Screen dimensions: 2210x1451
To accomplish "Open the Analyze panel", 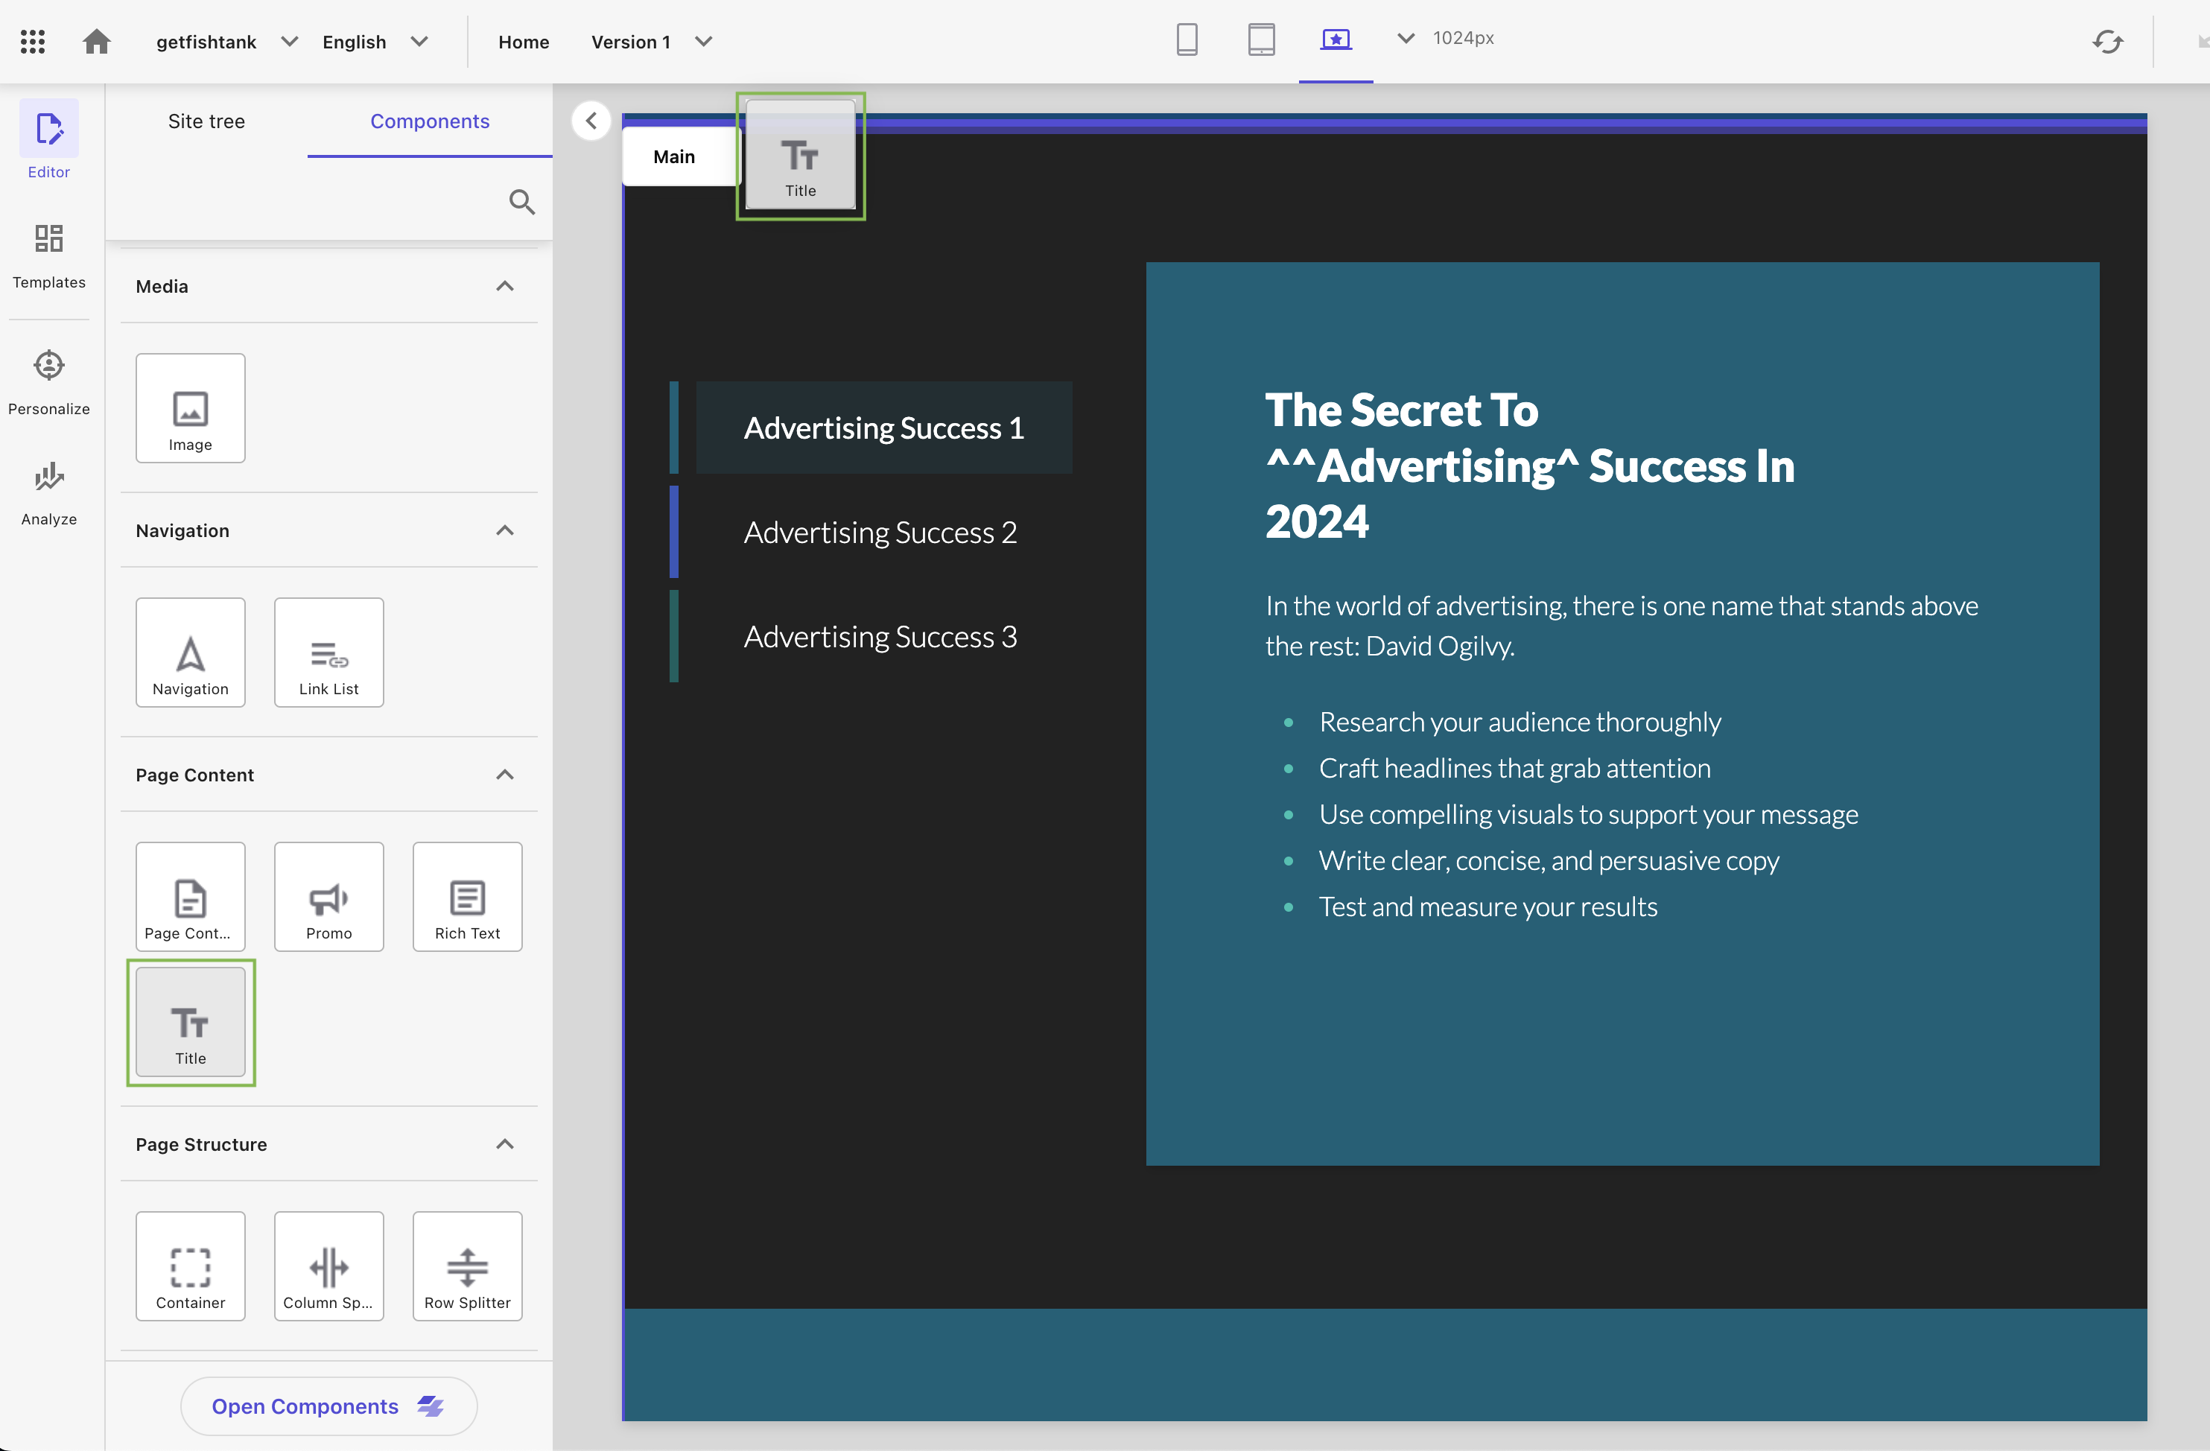I will click(x=48, y=495).
